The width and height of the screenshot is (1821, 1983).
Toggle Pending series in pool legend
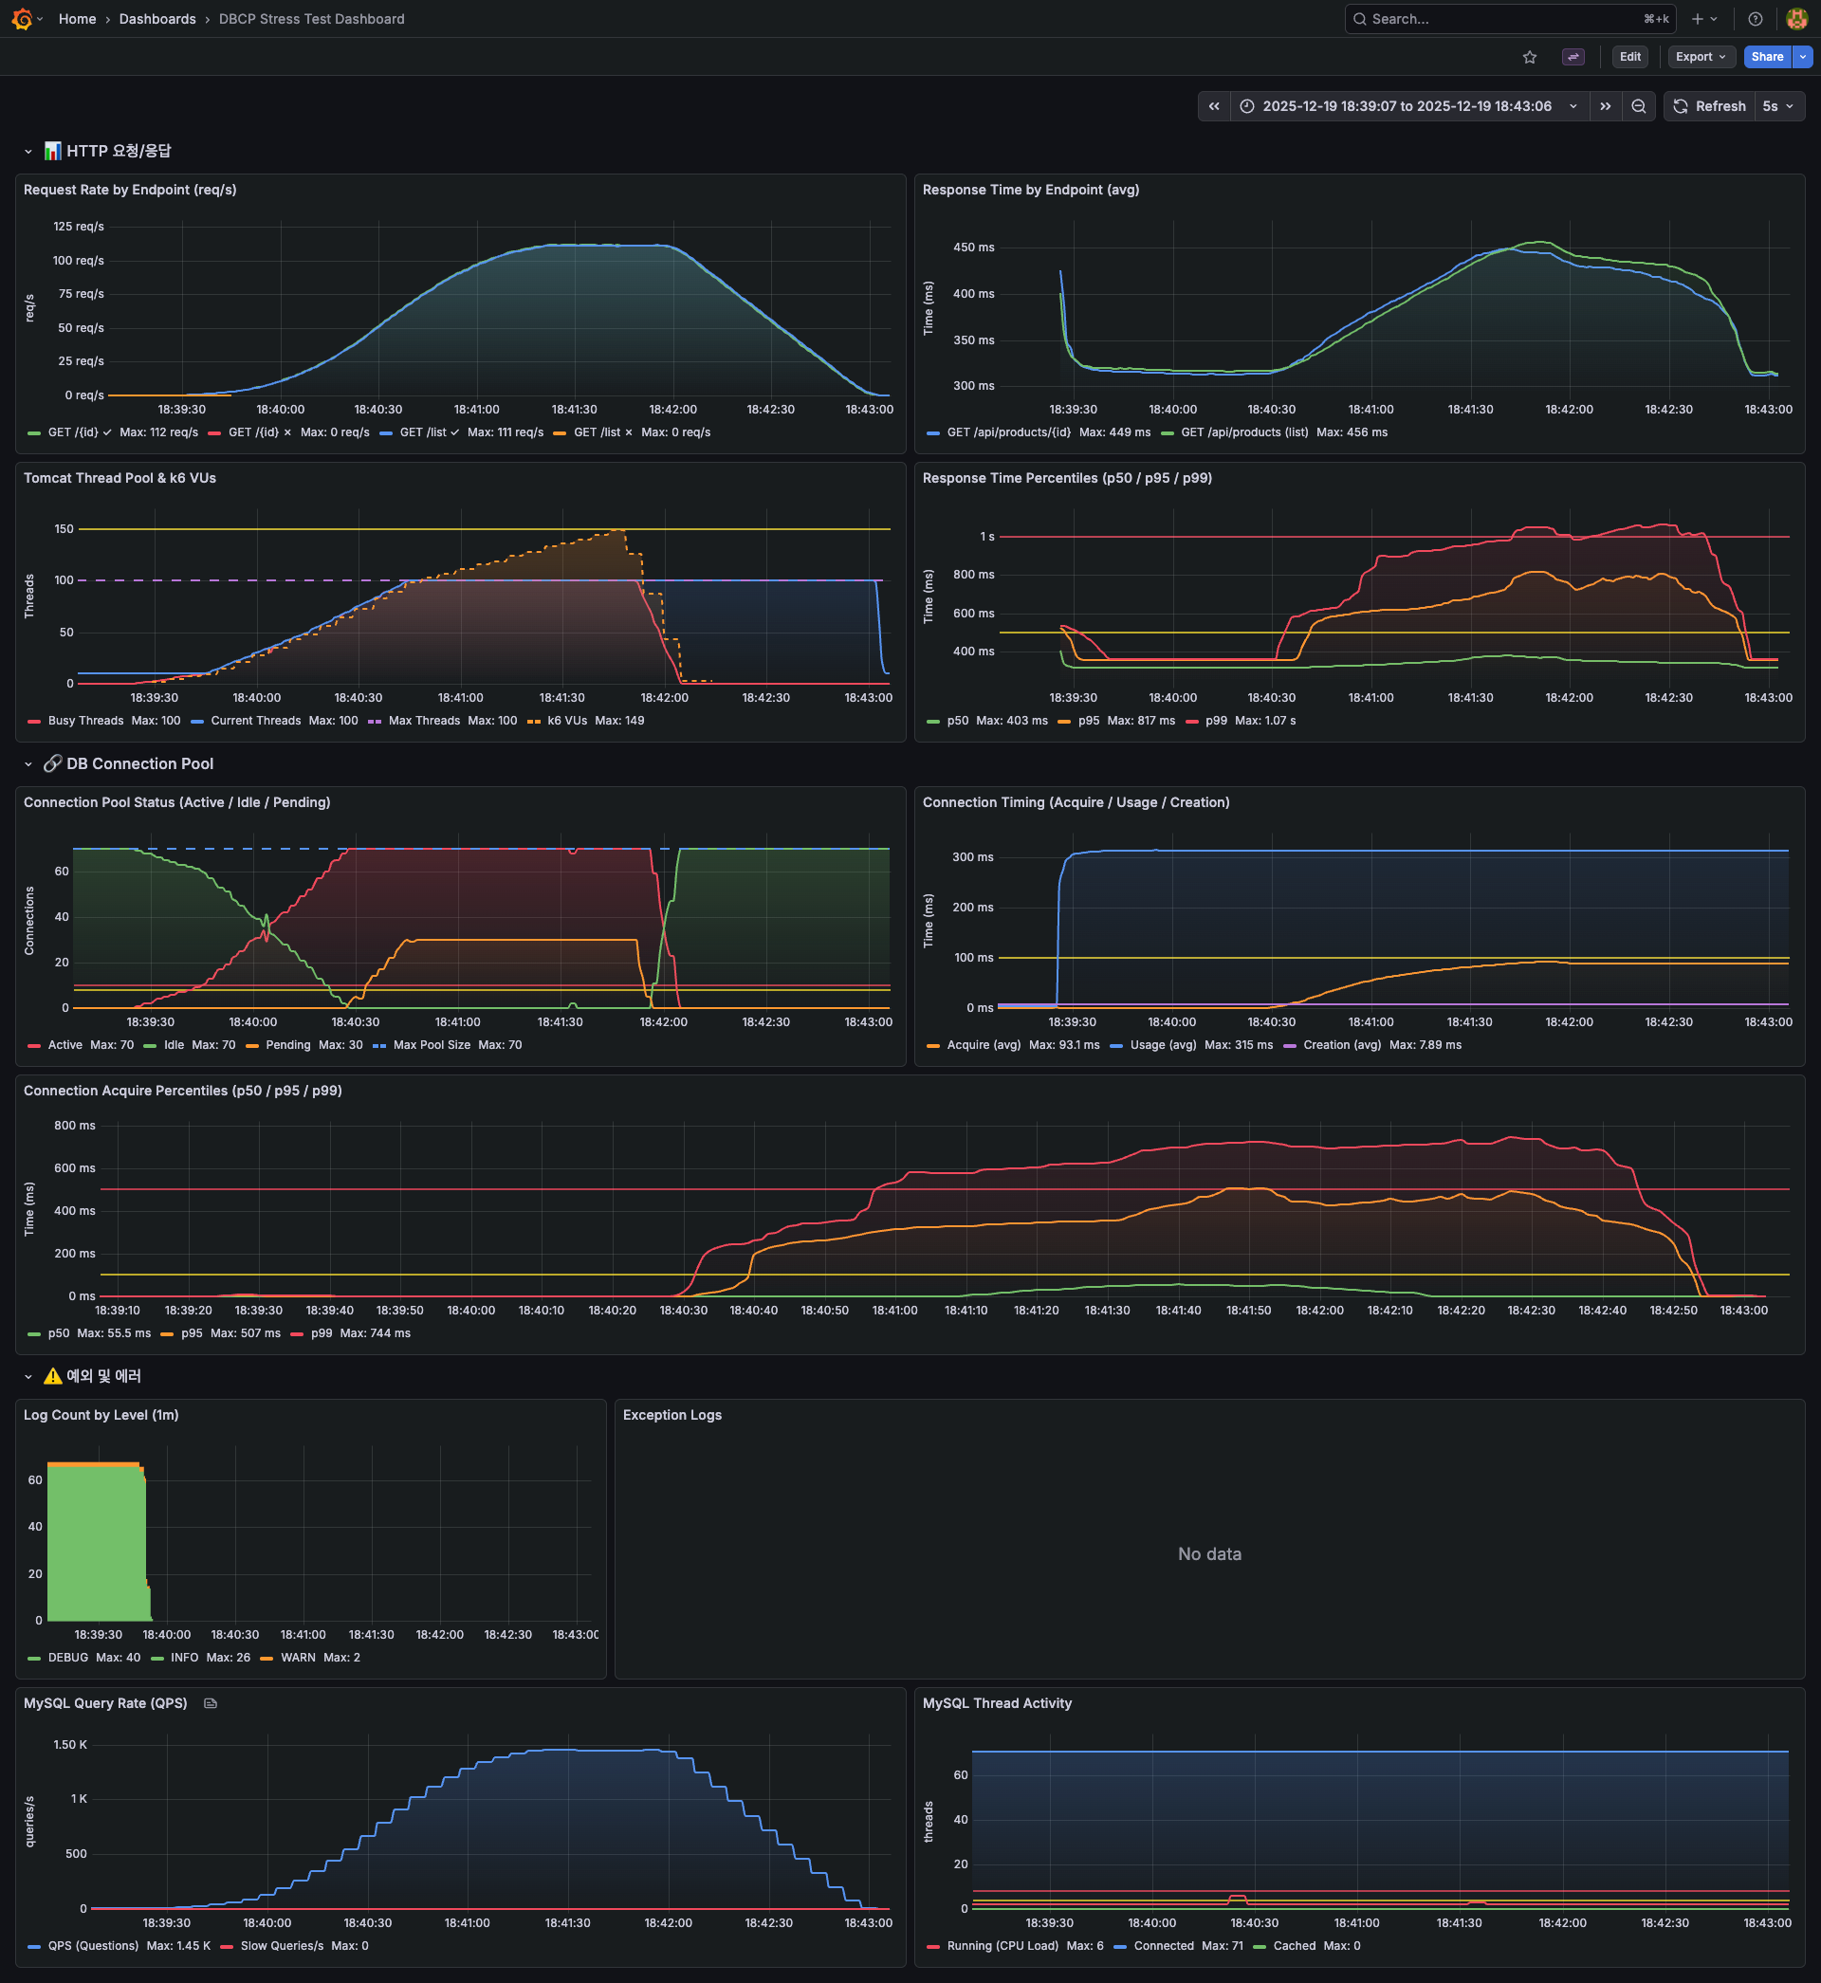286,1045
